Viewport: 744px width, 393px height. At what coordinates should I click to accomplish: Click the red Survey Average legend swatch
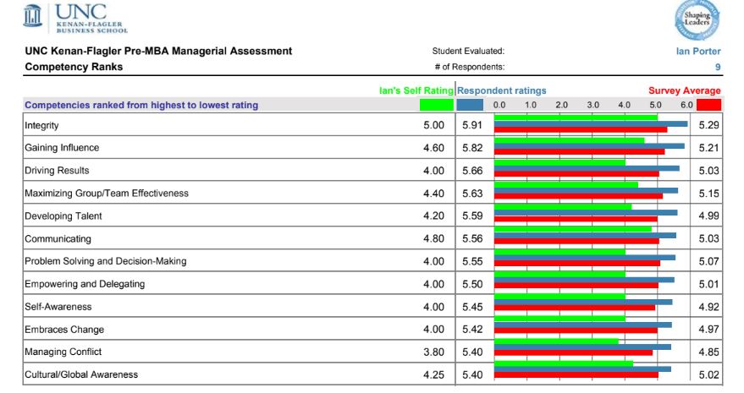click(708, 105)
